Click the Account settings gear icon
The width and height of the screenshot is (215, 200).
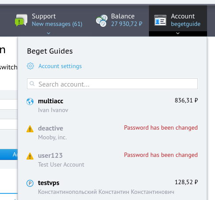tap(30, 66)
